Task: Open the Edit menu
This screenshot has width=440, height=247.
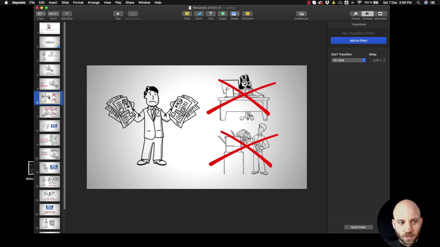Action: pos(42,2)
